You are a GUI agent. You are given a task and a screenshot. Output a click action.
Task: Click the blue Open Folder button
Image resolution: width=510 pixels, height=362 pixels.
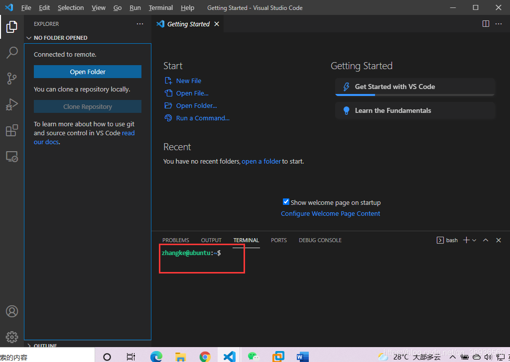(x=88, y=72)
